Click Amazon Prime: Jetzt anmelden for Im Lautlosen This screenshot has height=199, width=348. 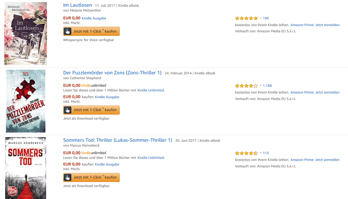coord(315,25)
